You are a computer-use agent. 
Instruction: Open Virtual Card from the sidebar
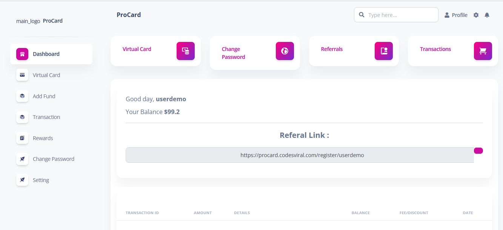(x=46, y=75)
